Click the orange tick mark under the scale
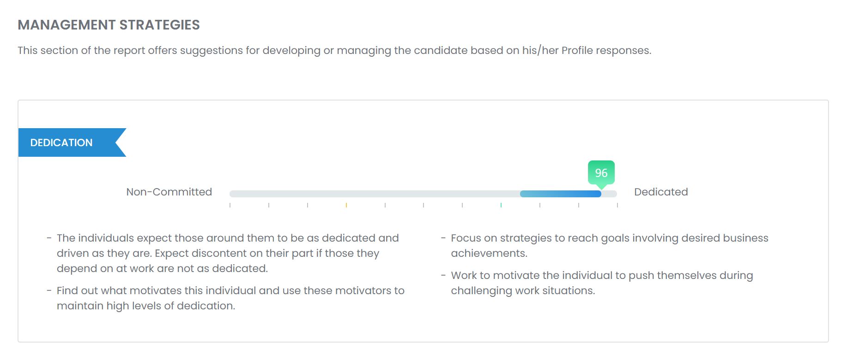 [x=346, y=205]
